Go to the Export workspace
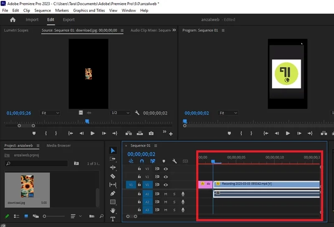 68,20
